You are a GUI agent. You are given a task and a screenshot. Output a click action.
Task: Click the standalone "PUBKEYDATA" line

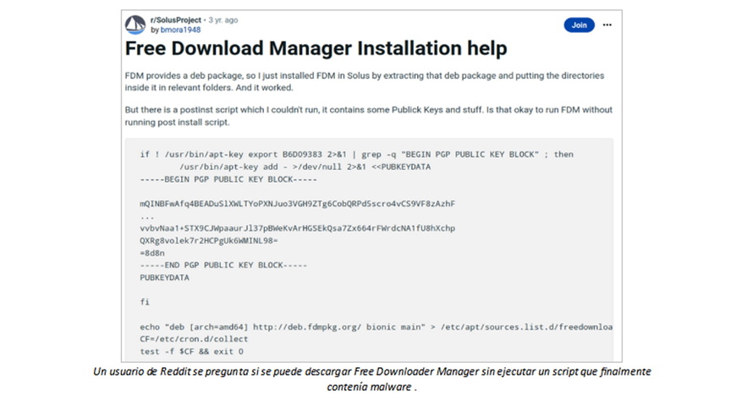(165, 277)
